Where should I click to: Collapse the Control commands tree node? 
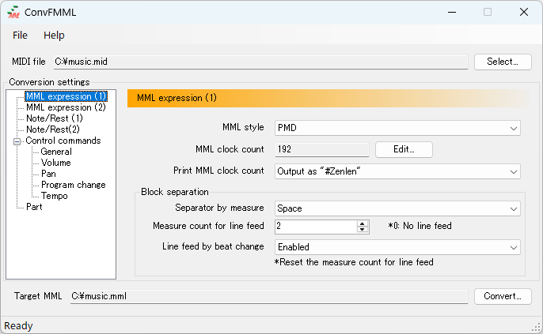click(x=17, y=141)
